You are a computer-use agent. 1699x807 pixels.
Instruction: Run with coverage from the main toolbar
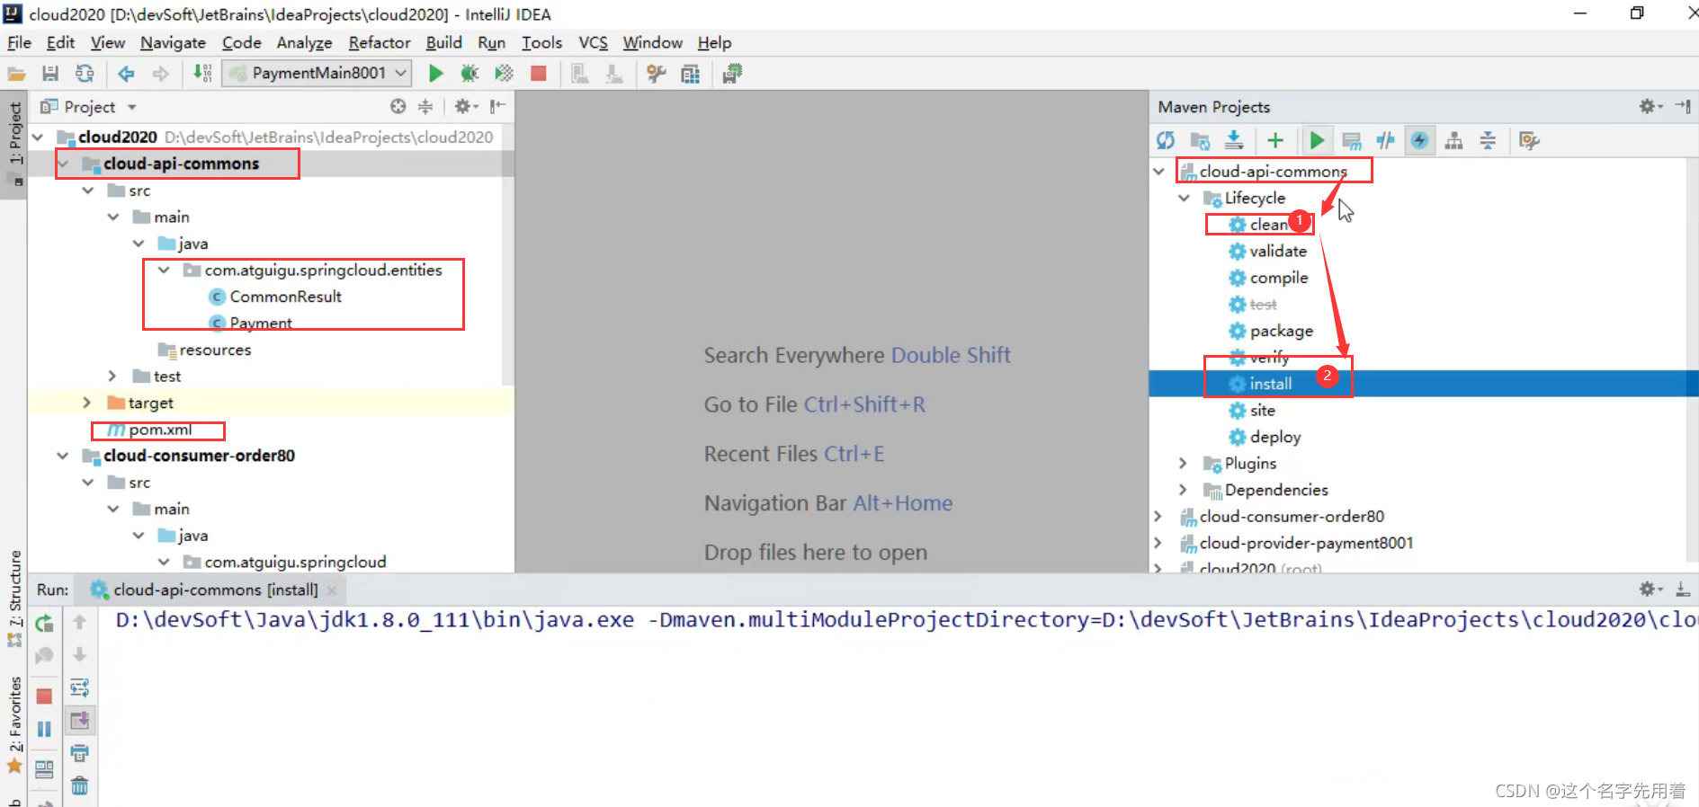pyautogui.click(x=504, y=74)
